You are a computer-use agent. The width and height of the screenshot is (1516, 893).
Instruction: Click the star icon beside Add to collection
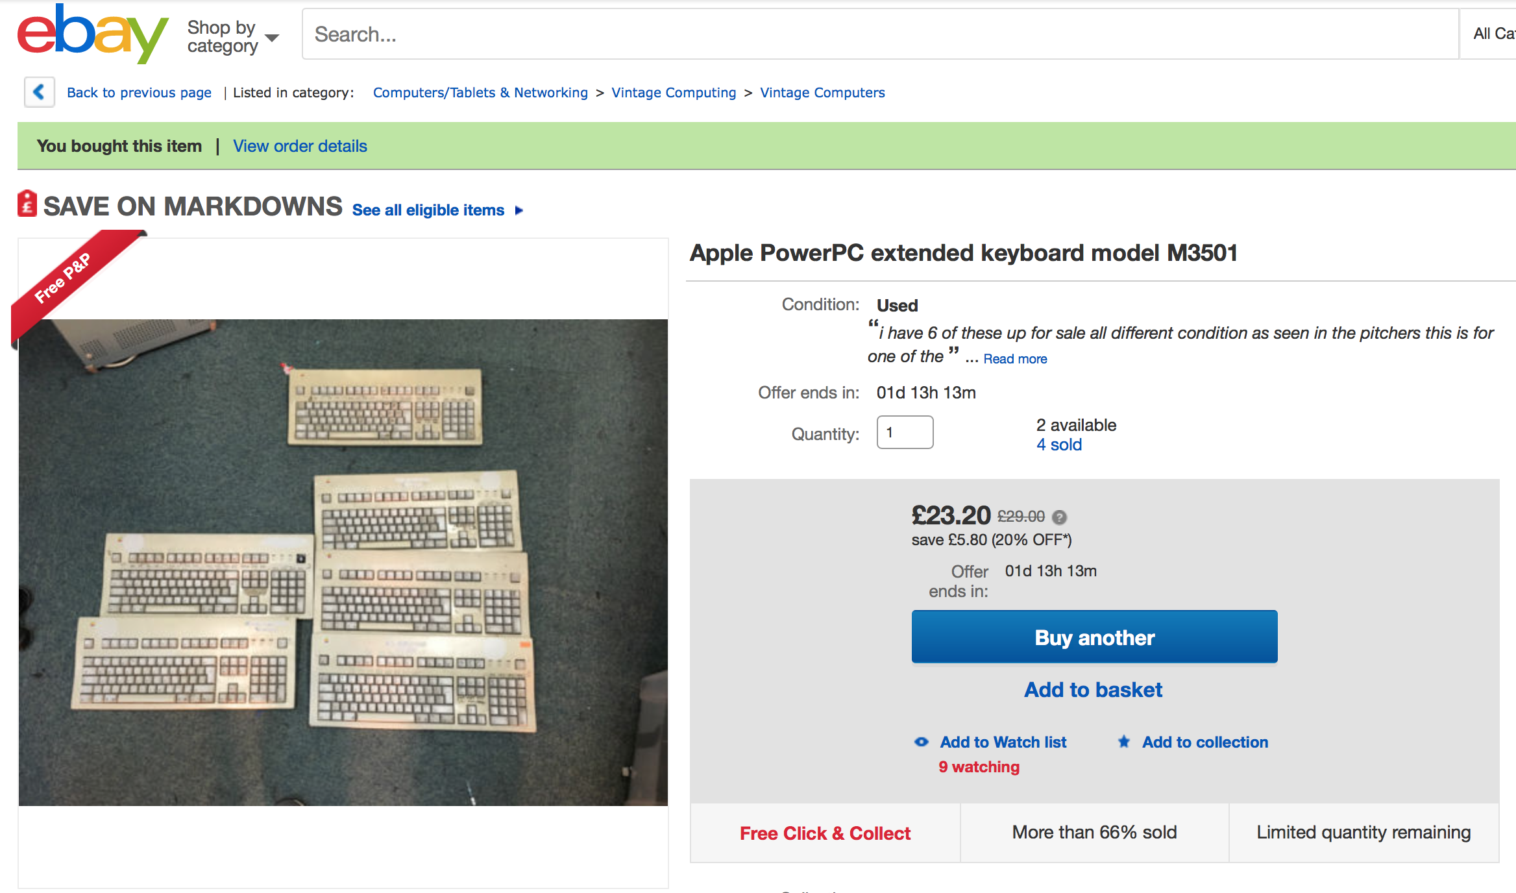tap(1123, 742)
